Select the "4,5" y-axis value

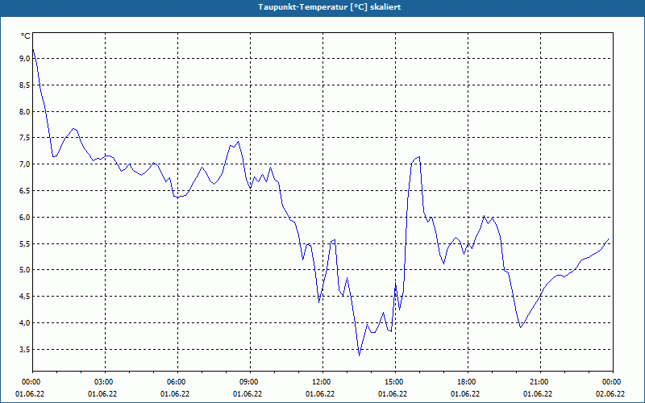pyautogui.click(x=25, y=297)
